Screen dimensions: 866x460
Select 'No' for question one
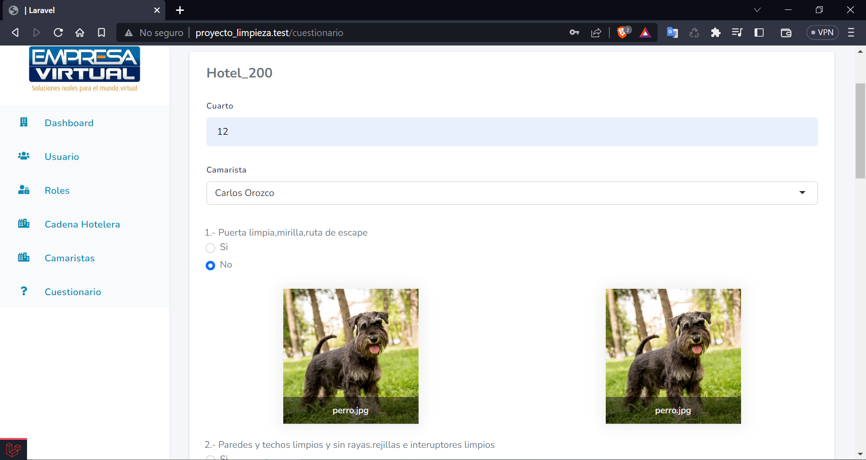click(210, 265)
